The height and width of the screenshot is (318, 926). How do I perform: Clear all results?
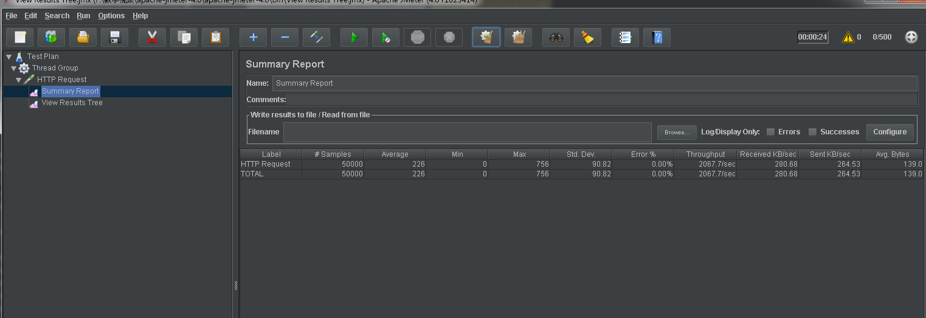[518, 38]
